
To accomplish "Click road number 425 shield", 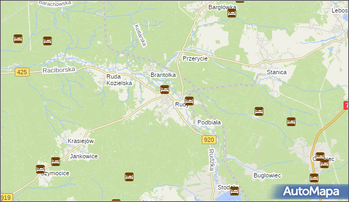I will click(22, 72).
